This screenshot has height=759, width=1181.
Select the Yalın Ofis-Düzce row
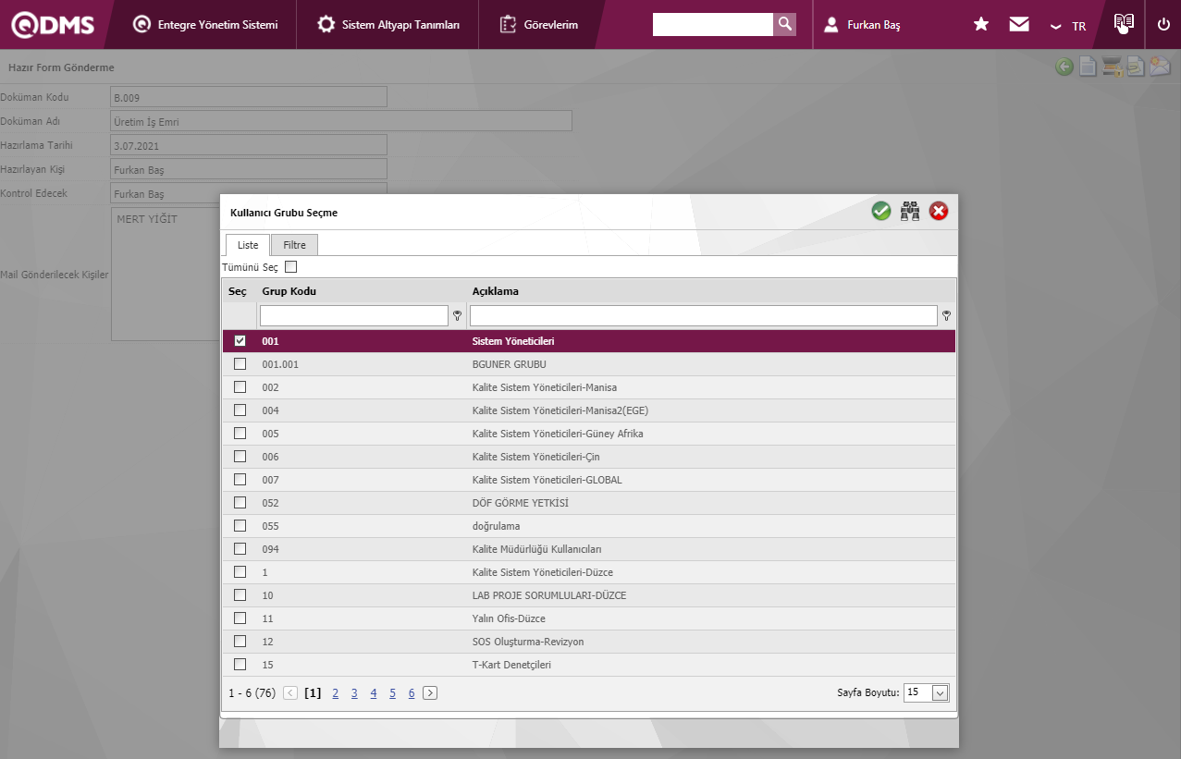588,618
